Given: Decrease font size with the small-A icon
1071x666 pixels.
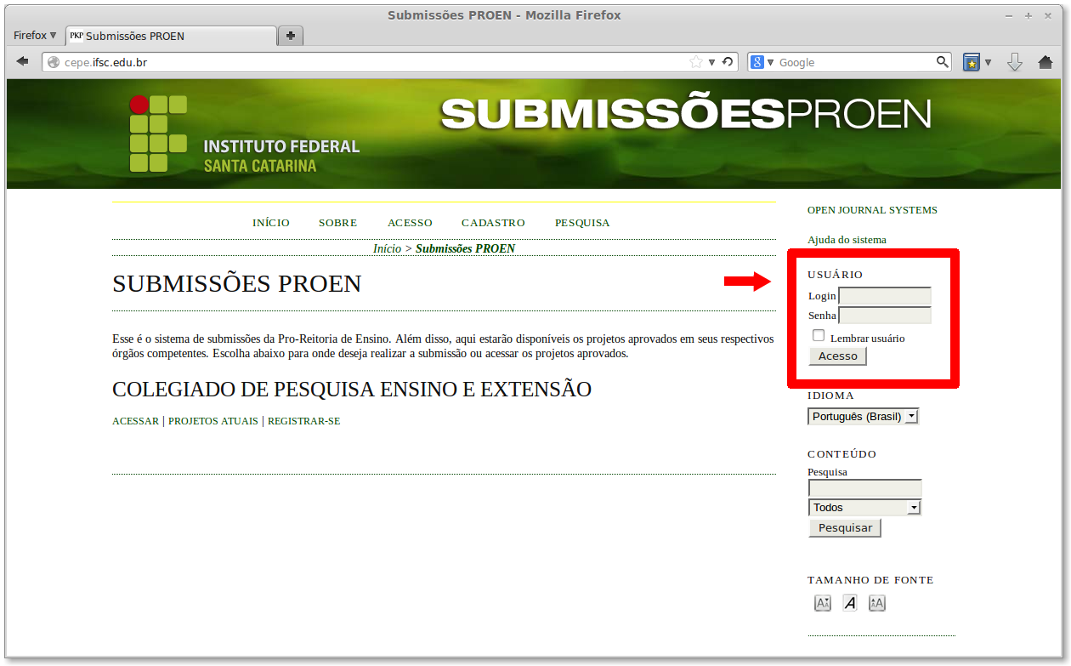Looking at the screenshot, I should [x=822, y=602].
